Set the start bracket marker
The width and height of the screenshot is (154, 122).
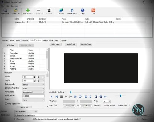[x=90, y=97]
